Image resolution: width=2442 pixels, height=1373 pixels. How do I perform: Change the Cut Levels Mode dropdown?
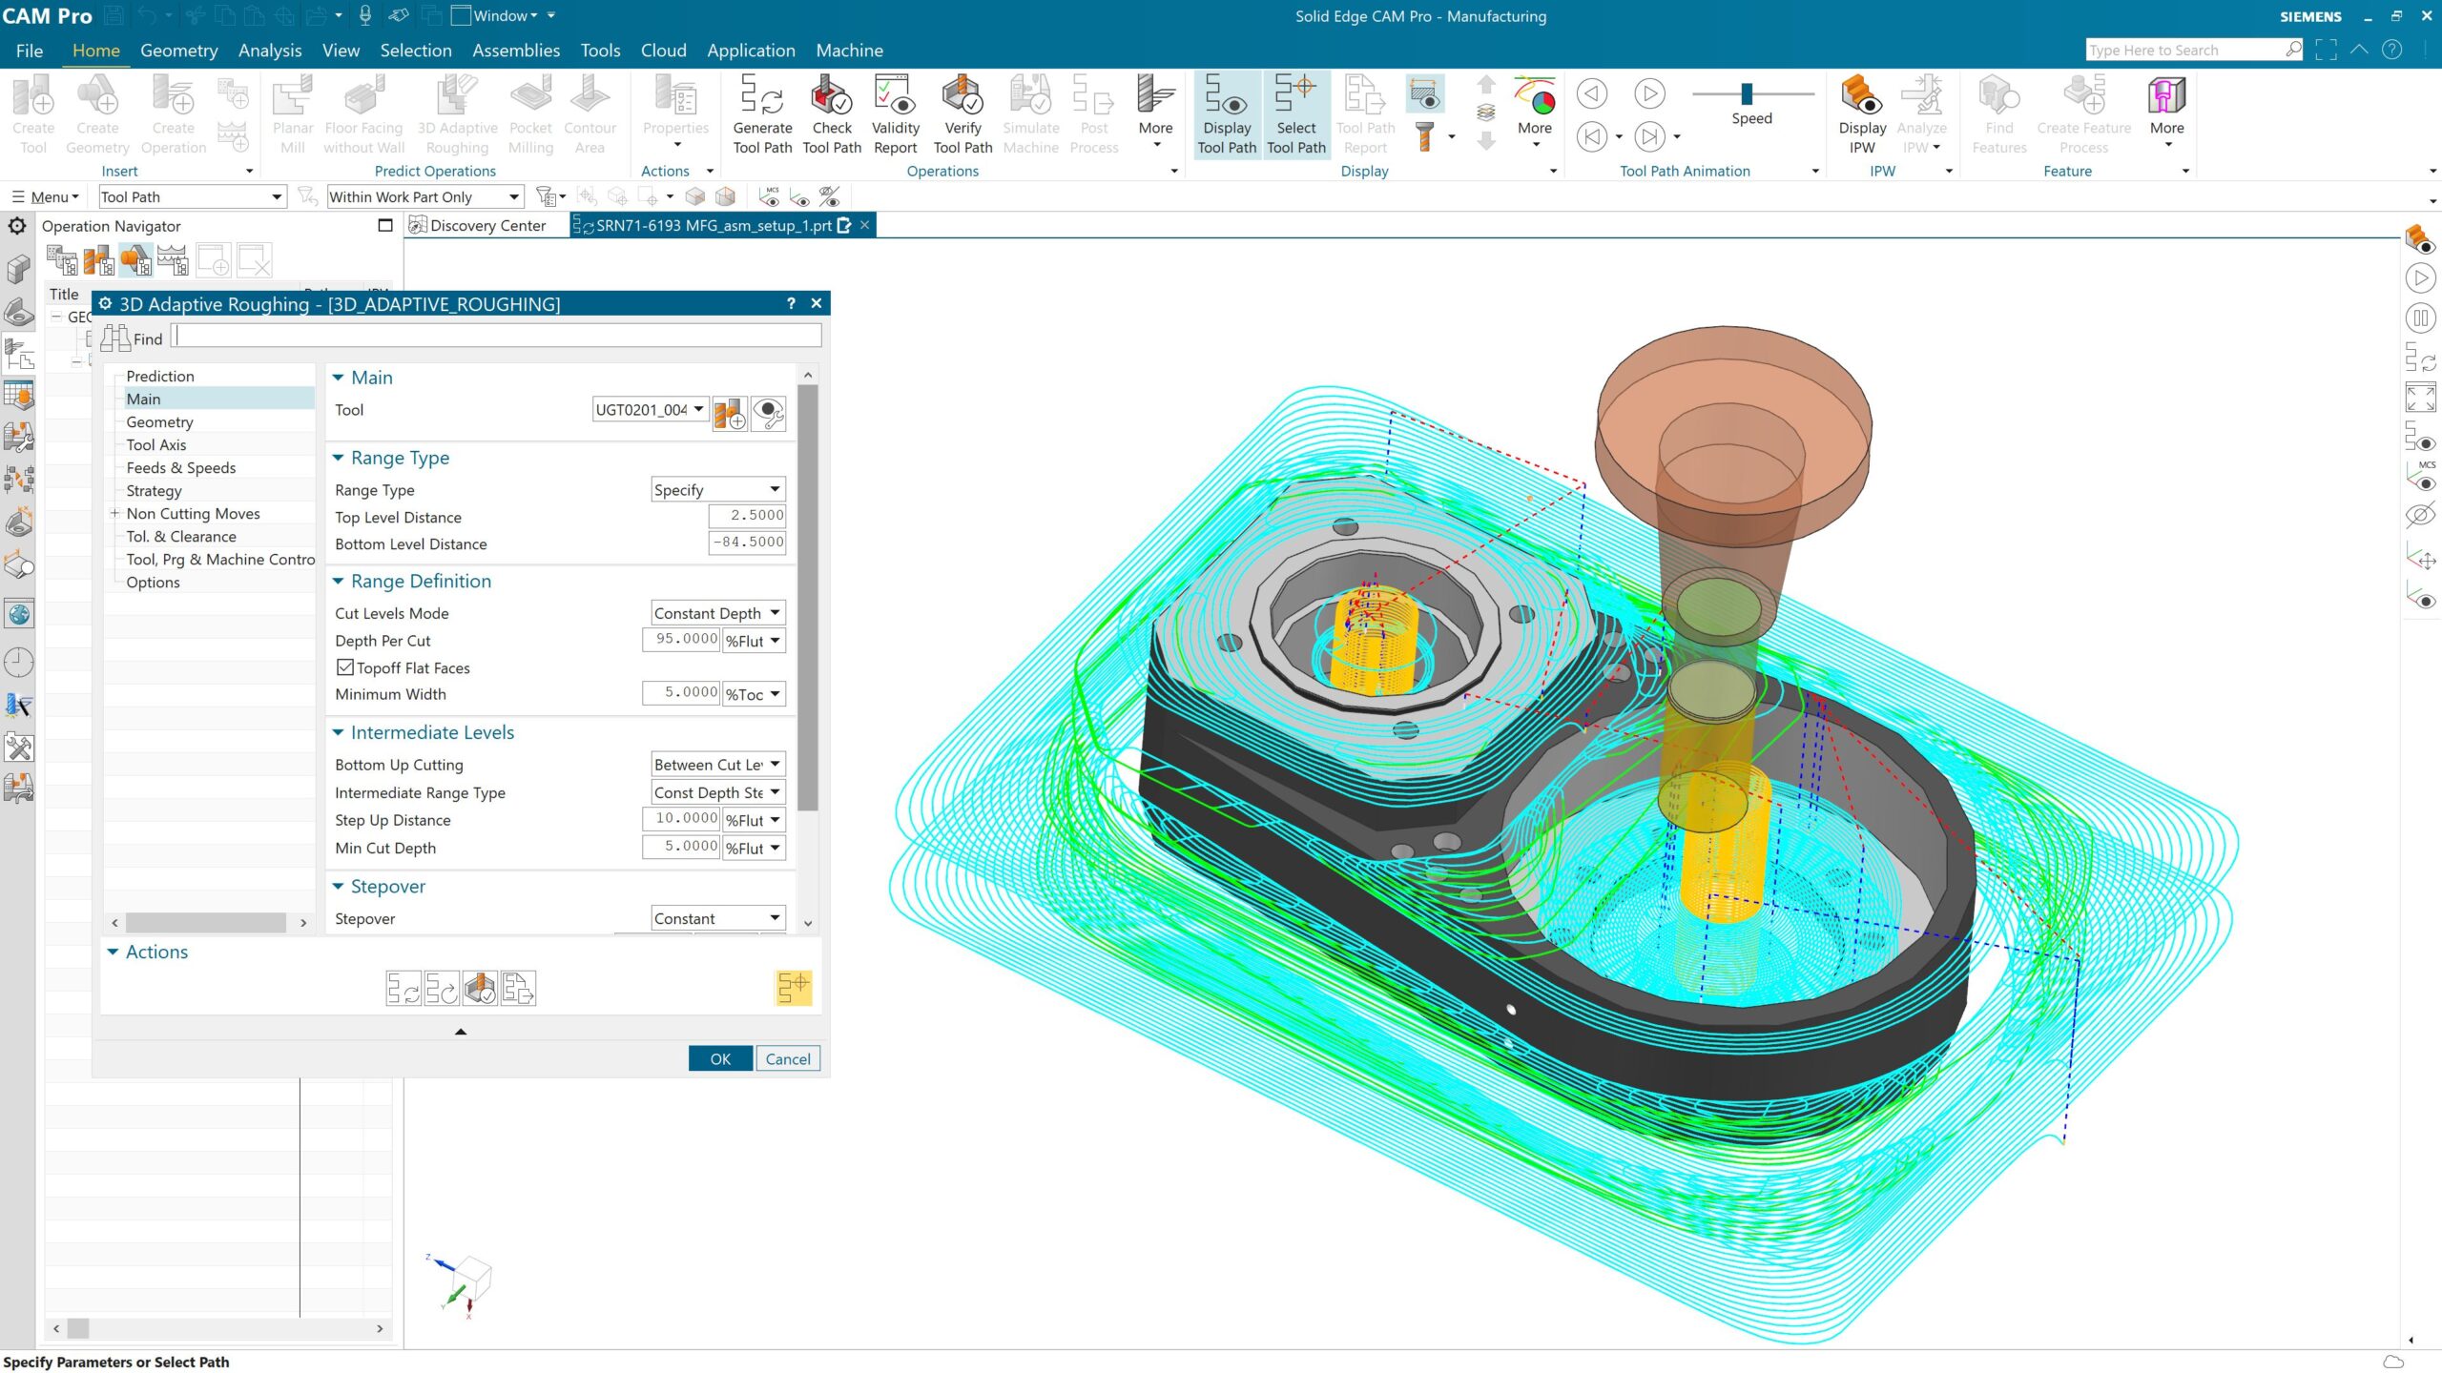[716, 612]
